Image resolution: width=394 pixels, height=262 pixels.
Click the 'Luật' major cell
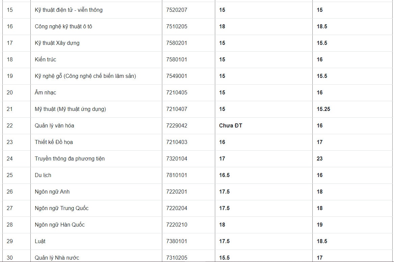coord(40,241)
